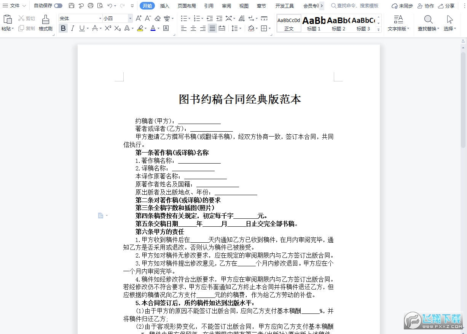Viewport: 467px width, 334px height.
Task: Switch to the 开发工具 tab
Action: 285,6
